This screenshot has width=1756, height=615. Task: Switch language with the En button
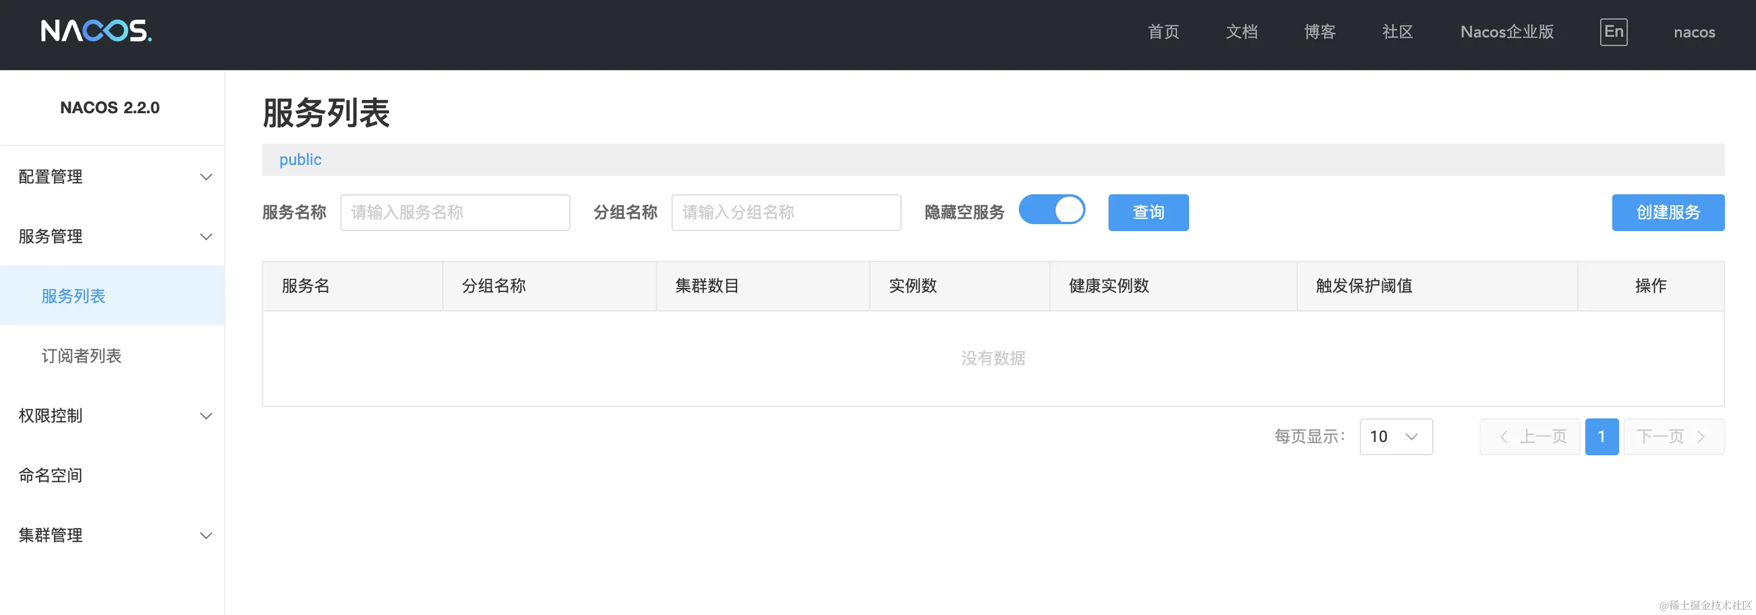click(1614, 32)
